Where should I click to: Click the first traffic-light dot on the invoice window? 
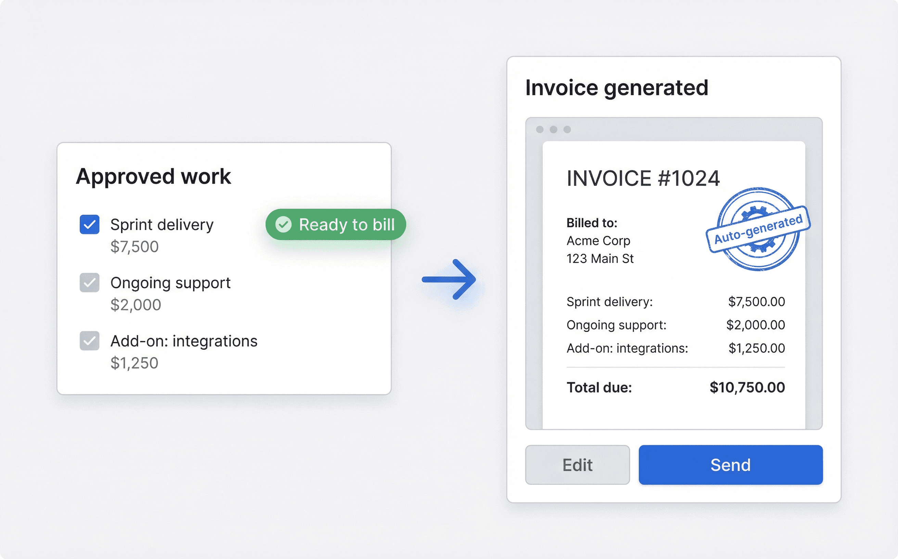tap(540, 129)
